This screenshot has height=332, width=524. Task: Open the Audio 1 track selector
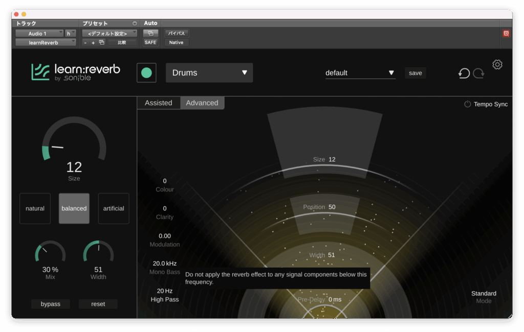[39, 33]
